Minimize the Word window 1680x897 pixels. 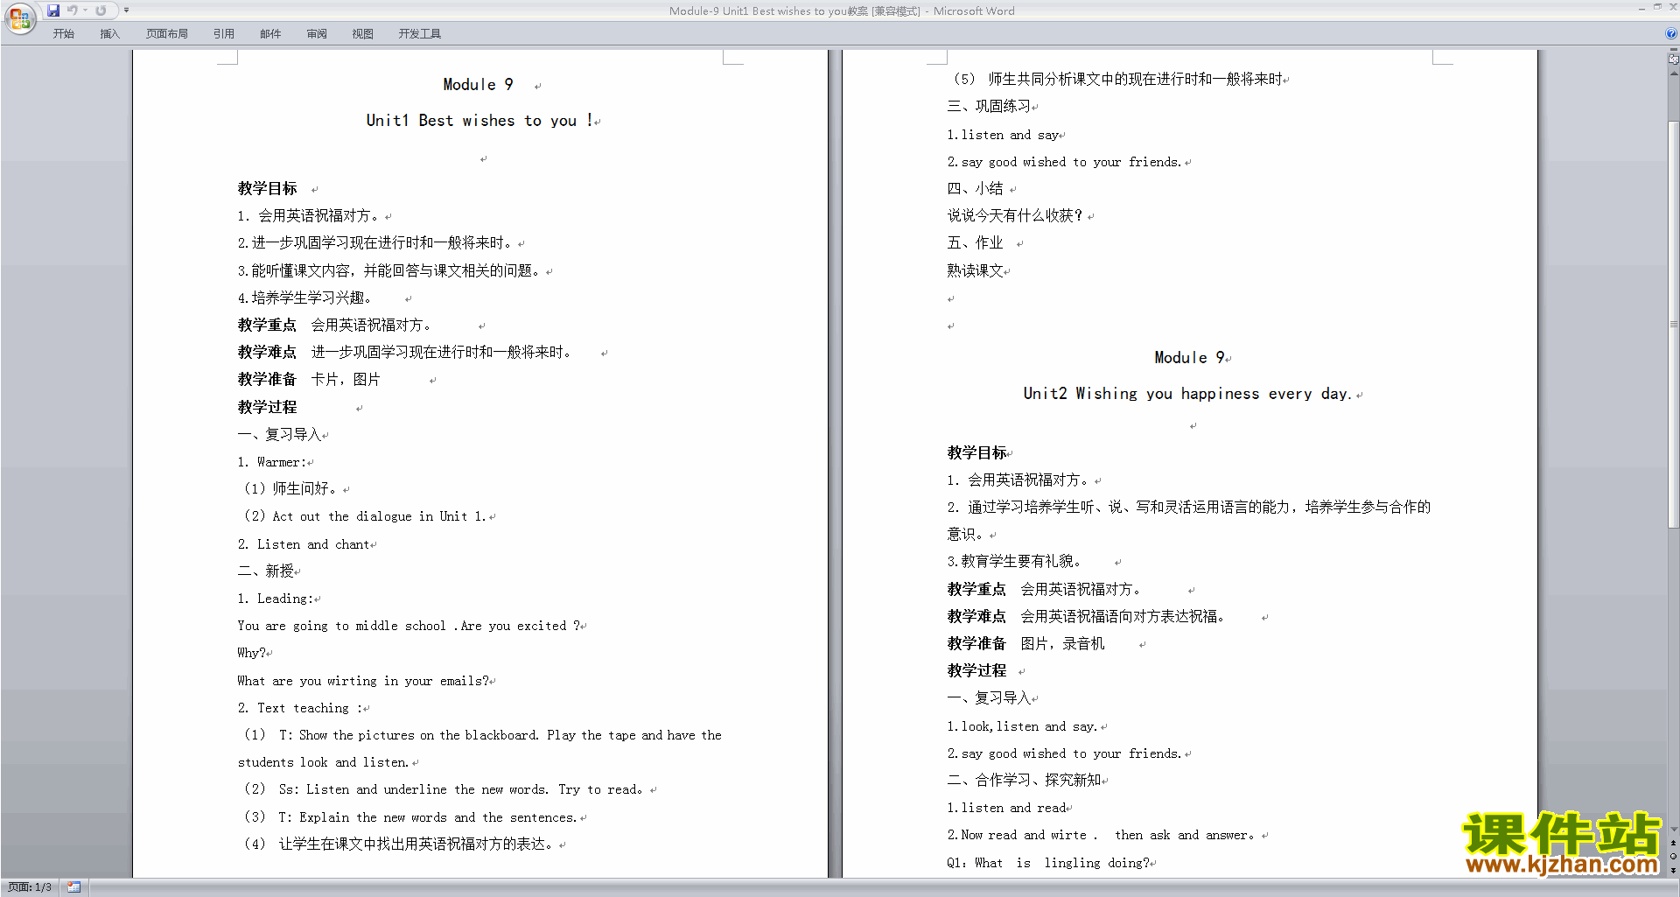tap(1641, 8)
